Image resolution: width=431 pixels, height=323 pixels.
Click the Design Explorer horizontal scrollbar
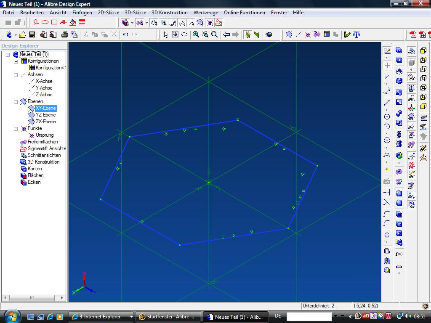tap(34, 298)
